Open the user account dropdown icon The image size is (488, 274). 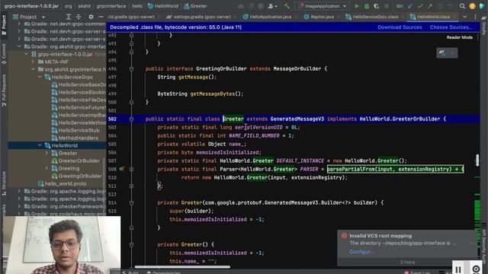pyautogui.click(x=273, y=6)
